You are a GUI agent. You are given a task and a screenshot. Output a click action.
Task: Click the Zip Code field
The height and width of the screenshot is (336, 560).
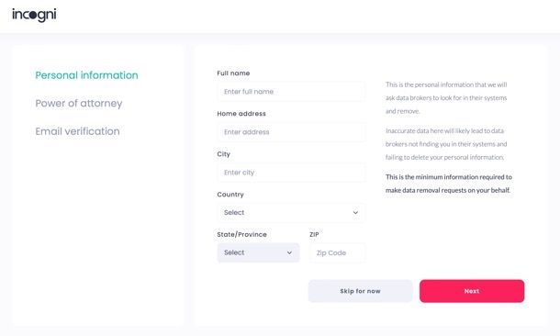pos(338,252)
